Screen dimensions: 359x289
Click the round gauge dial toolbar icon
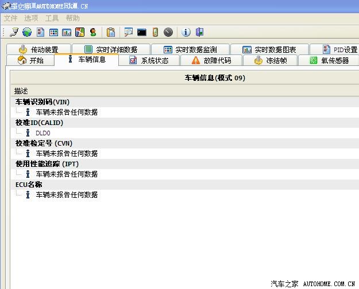coord(168,32)
